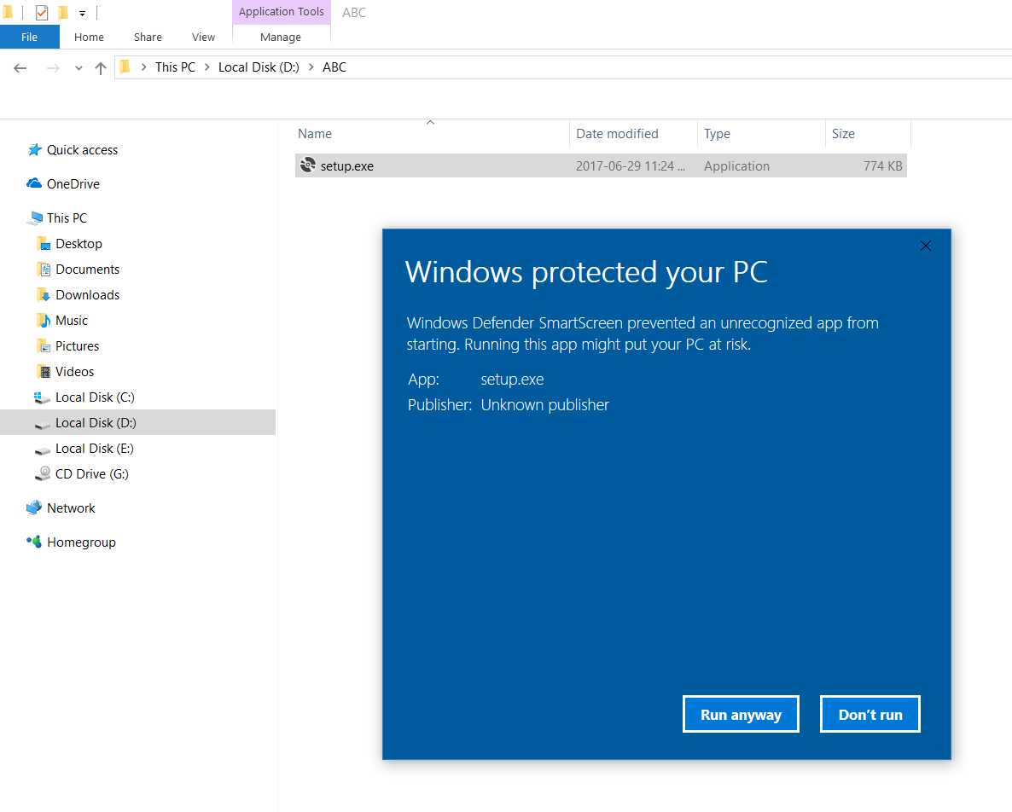Open the Desktop folder in sidebar

[x=79, y=244]
